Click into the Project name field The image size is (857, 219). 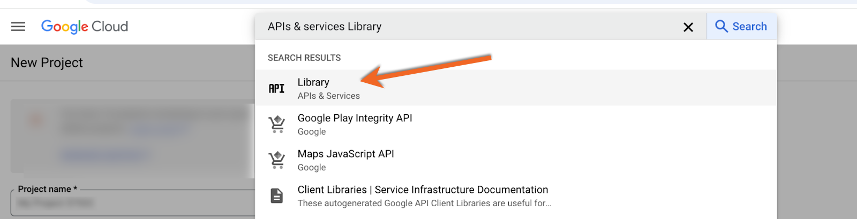click(133, 203)
